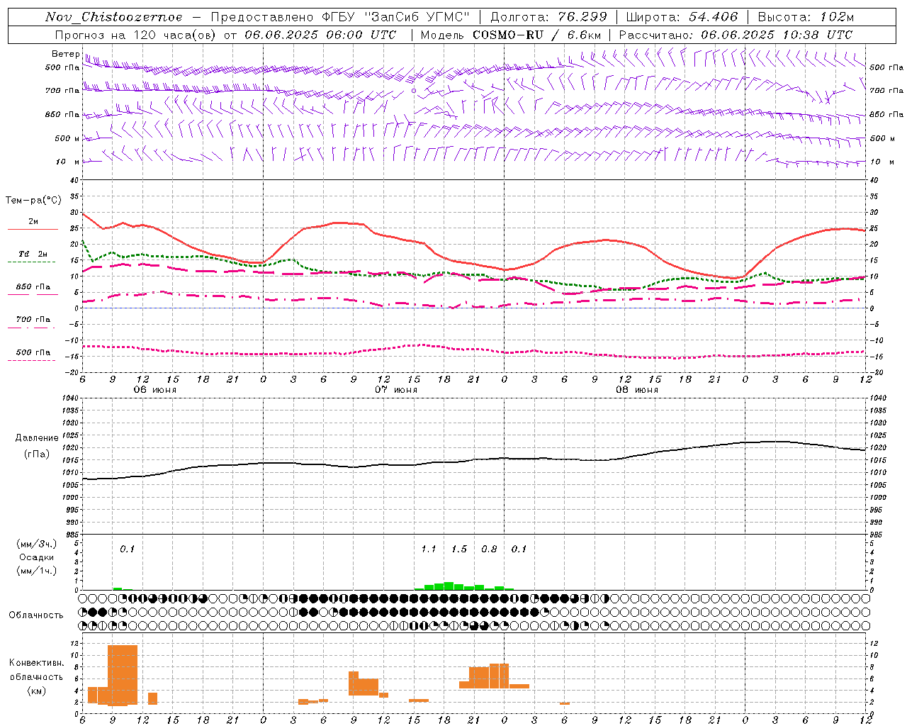This screenshot has width=907, height=726.
Task: Click the '(мм/1ч.)' precipitation unit label
Action: click(x=36, y=571)
